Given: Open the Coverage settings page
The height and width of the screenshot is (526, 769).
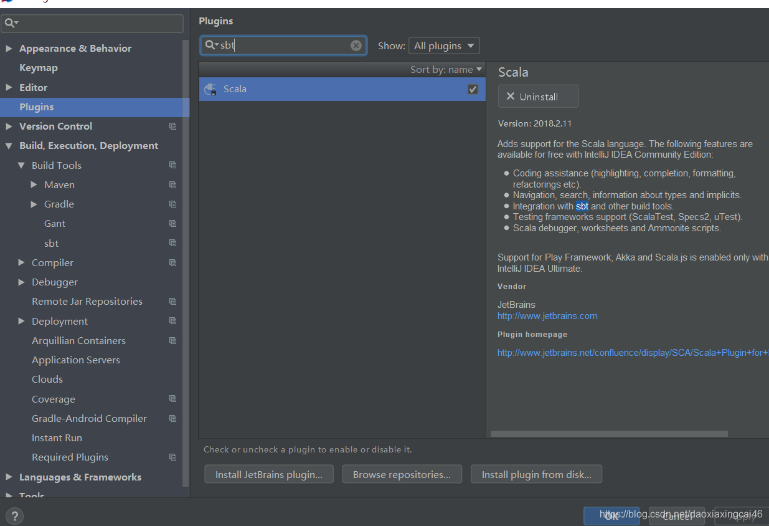Looking at the screenshot, I should coord(54,399).
